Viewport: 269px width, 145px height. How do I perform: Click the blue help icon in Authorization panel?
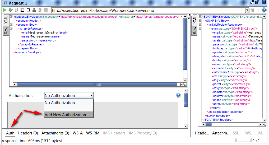click(x=178, y=95)
